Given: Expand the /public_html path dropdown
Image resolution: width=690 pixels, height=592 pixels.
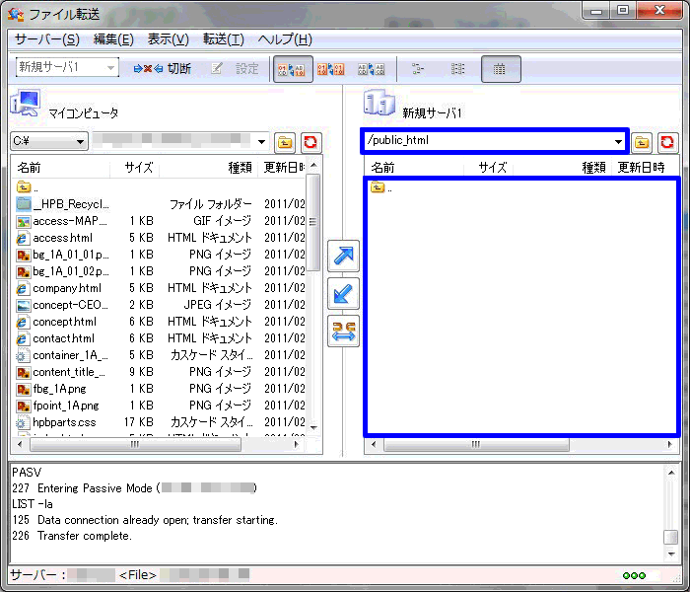Looking at the screenshot, I should pos(618,141).
